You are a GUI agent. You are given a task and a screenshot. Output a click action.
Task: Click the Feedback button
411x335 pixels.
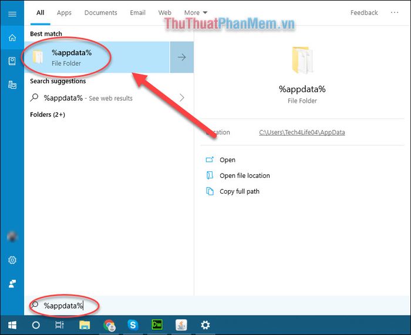364,12
